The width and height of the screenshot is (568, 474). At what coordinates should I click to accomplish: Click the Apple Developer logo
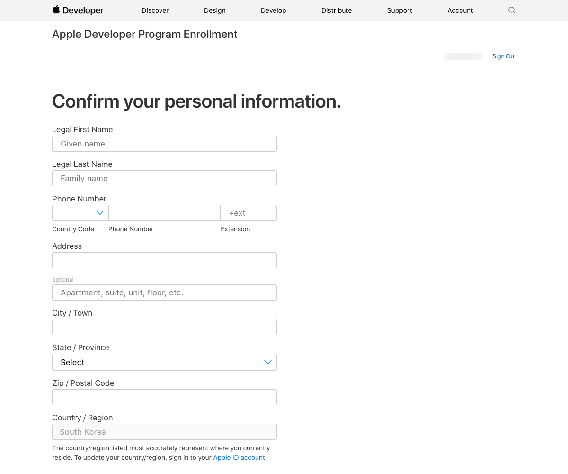(78, 10)
